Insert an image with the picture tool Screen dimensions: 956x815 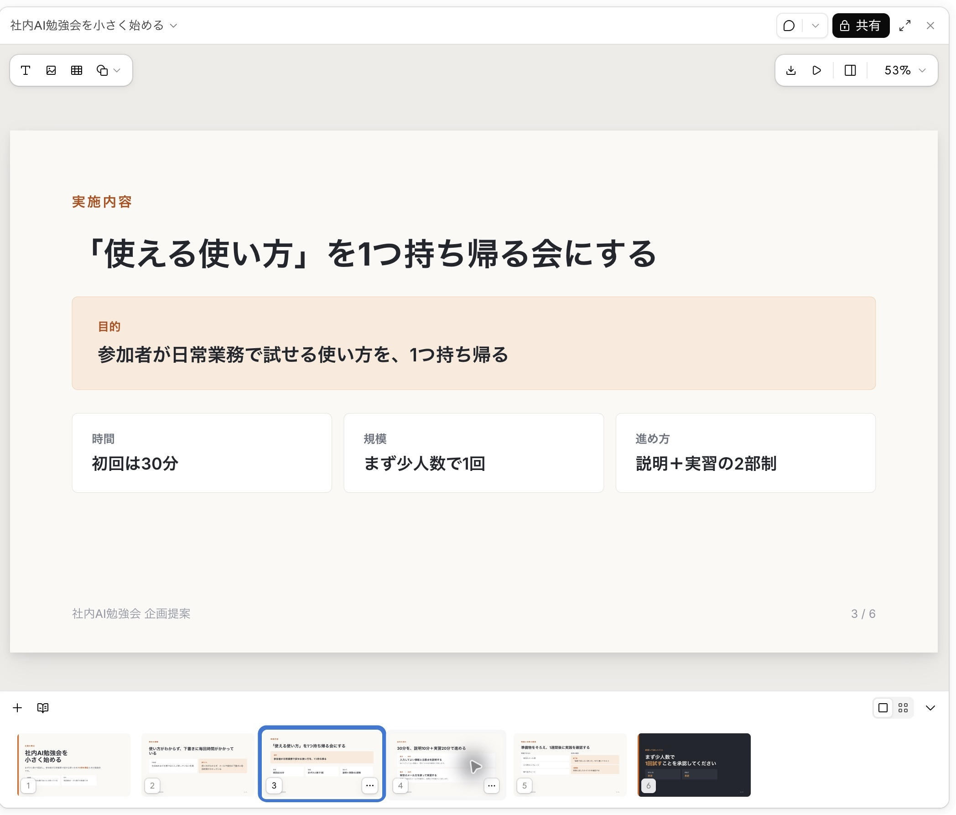pyautogui.click(x=51, y=70)
